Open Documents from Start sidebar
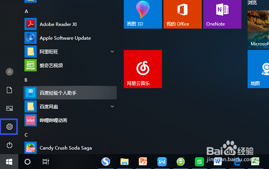Viewport: 269px width, 169px height. tap(10, 90)
